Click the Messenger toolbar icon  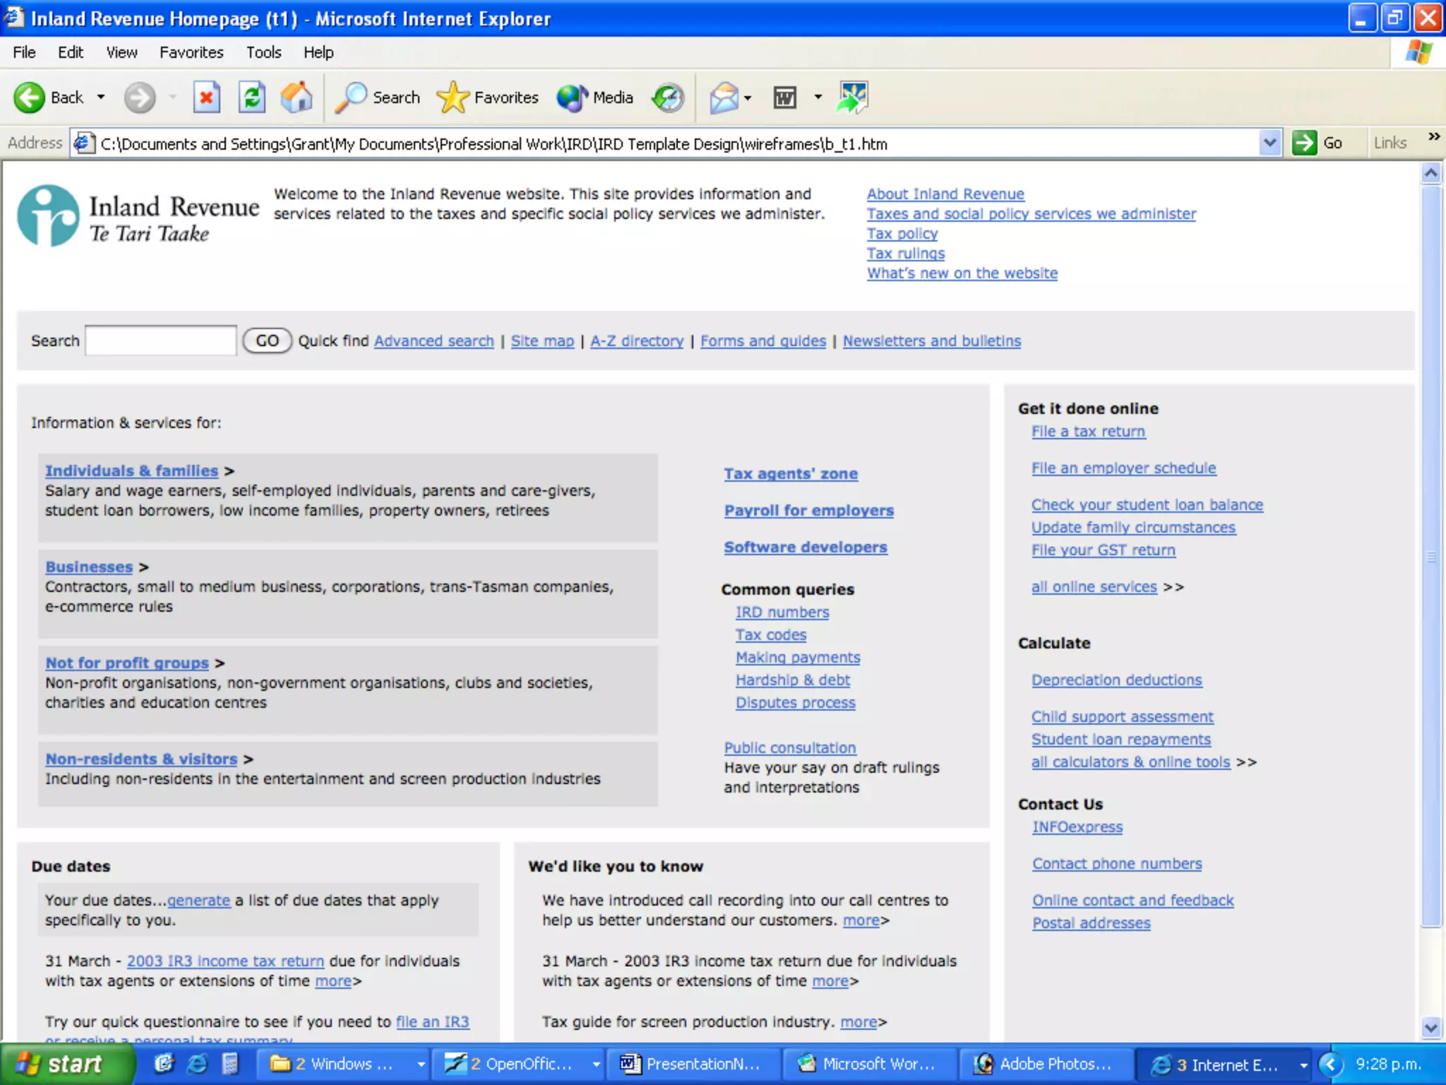pos(852,97)
